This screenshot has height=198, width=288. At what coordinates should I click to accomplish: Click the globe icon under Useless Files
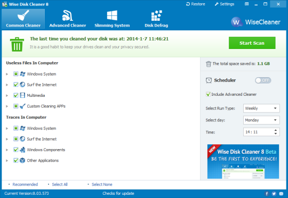[22, 85]
